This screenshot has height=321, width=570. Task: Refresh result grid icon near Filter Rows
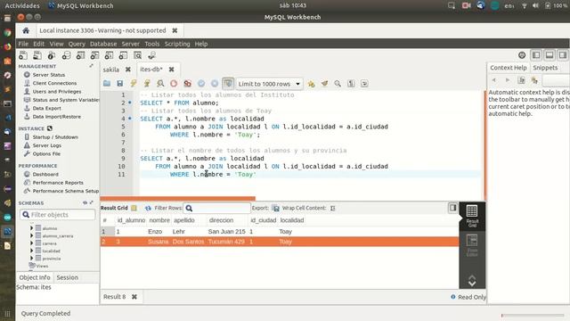[x=148, y=208]
